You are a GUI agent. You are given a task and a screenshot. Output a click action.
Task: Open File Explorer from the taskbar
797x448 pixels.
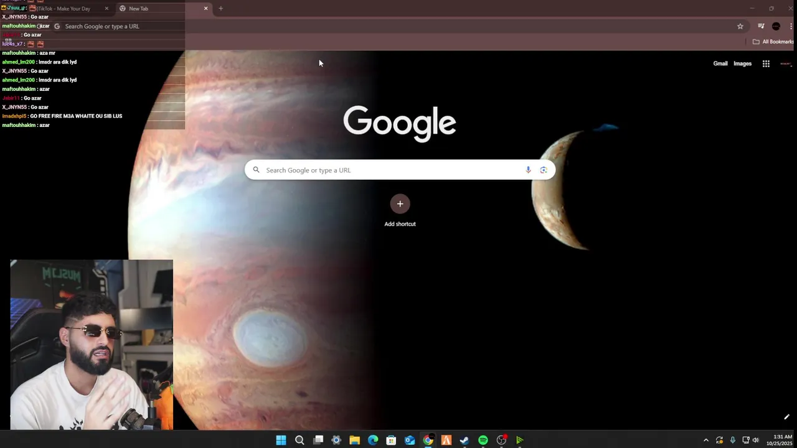coord(354,441)
